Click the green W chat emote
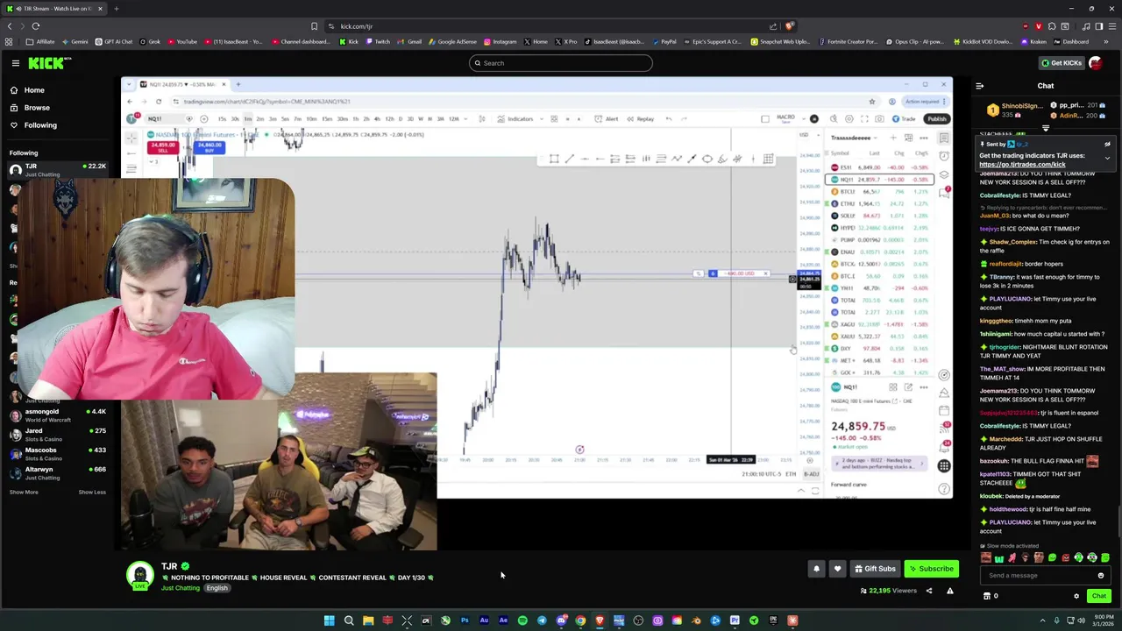Viewport: 1122px width, 631px height. pyautogui.click(x=999, y=557)
